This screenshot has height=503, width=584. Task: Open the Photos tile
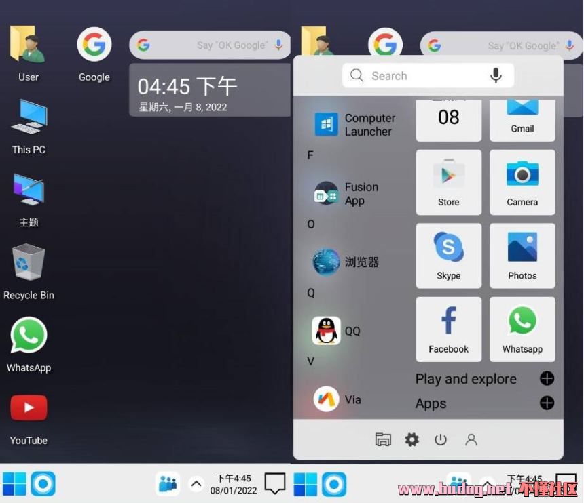522,256
